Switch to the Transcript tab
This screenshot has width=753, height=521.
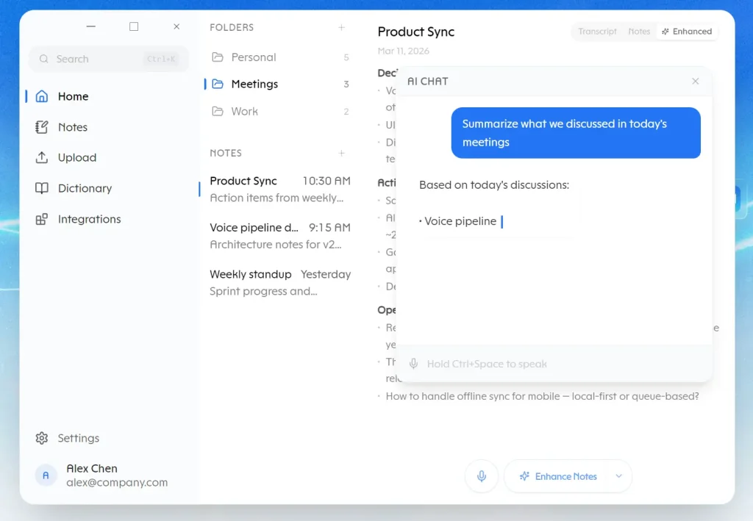[x=597, y=31]
